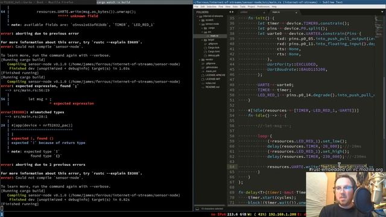Open the Find menu in Sublime Text
386x217 pixels.
tap(221, 7)
